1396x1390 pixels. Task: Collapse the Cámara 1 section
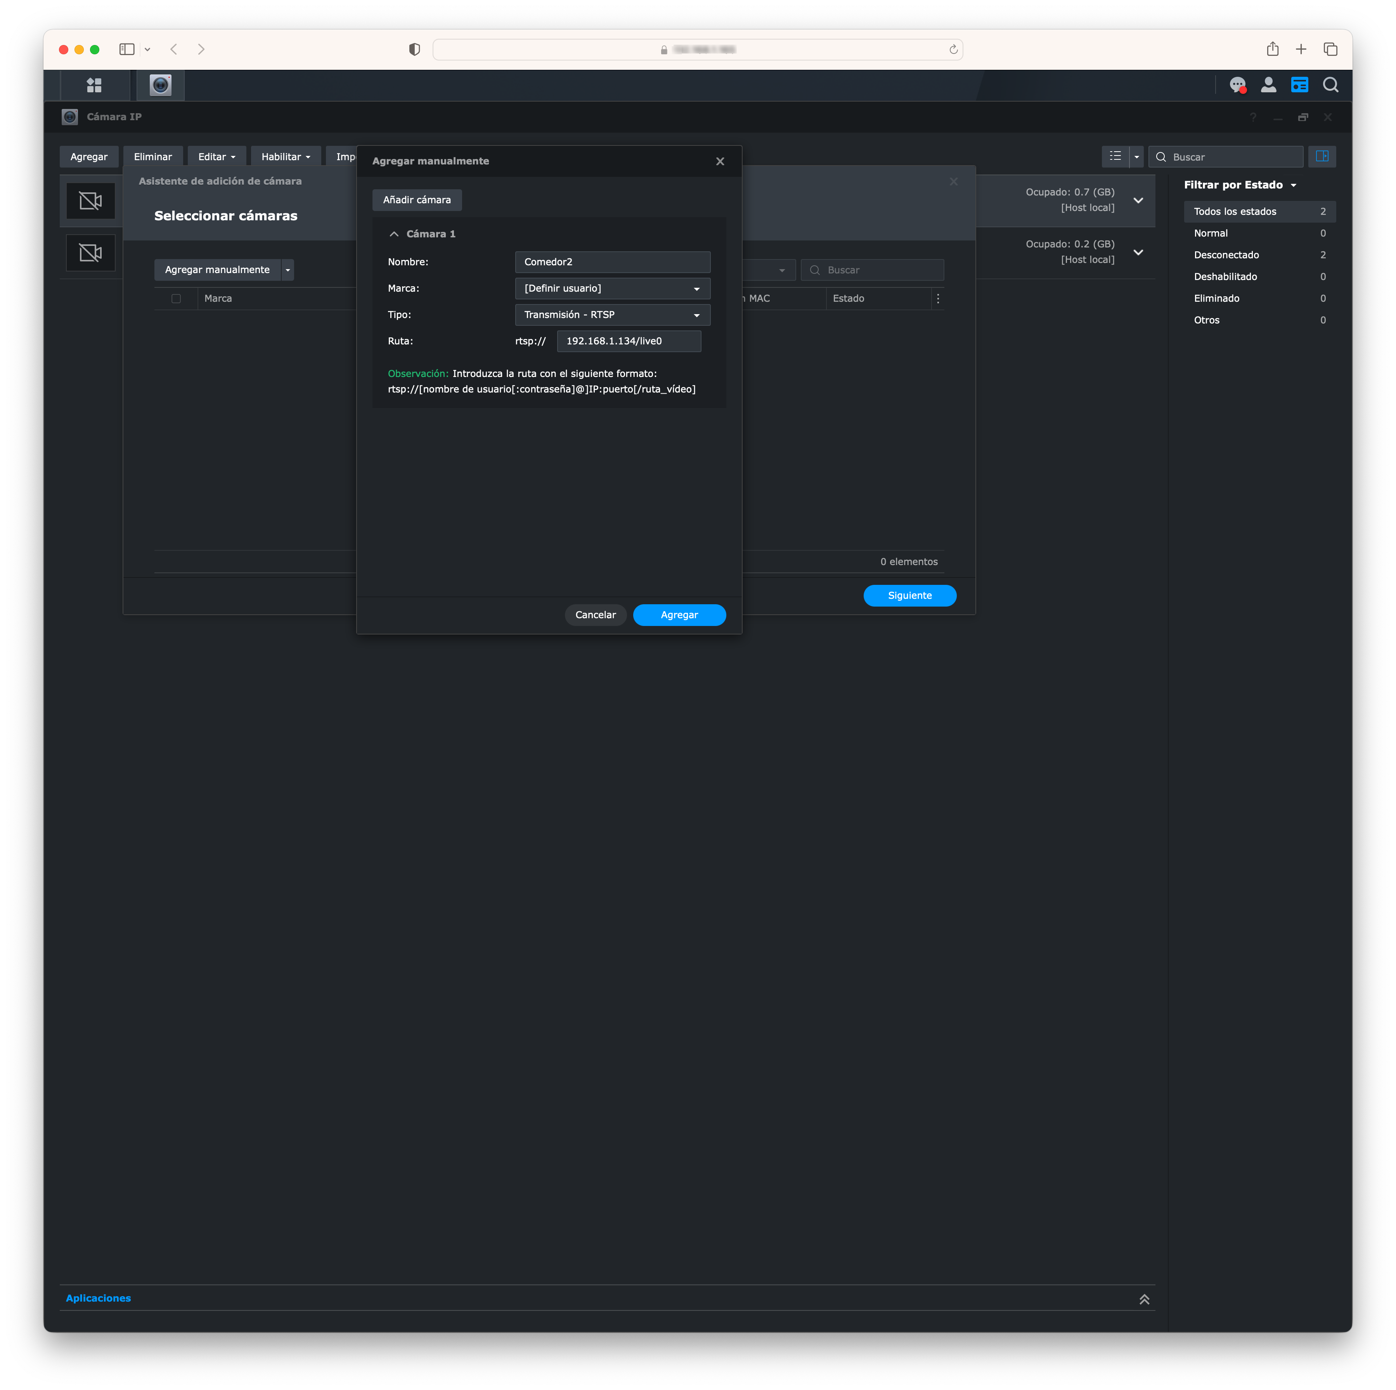pos(395,233)
